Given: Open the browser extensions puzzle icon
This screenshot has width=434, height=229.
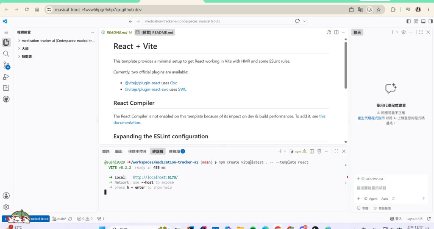Looking at the screenshot, I should (393, 9).
